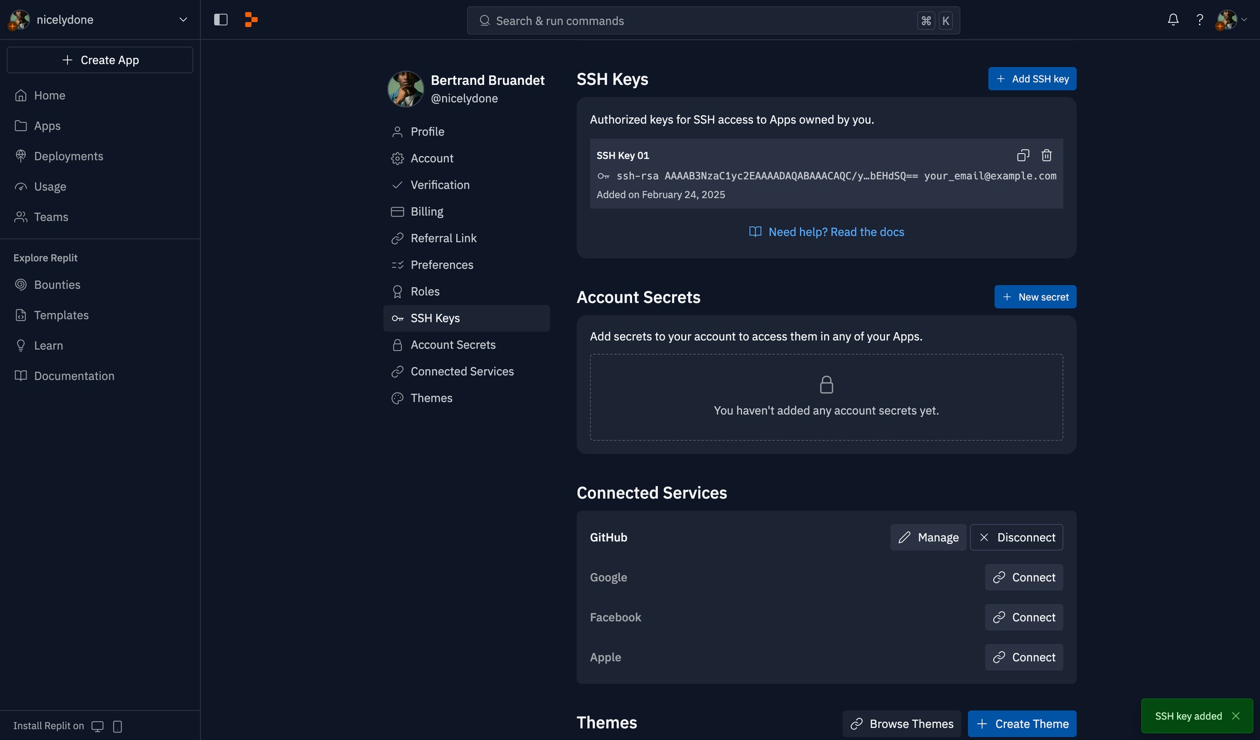Image resolution: width=1260 pixels, height=740 pixels.
Task: Click the SSH Key 01 title
Action: [623, 155]
